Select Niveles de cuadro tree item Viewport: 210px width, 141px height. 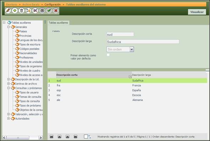tap(30, 70)
